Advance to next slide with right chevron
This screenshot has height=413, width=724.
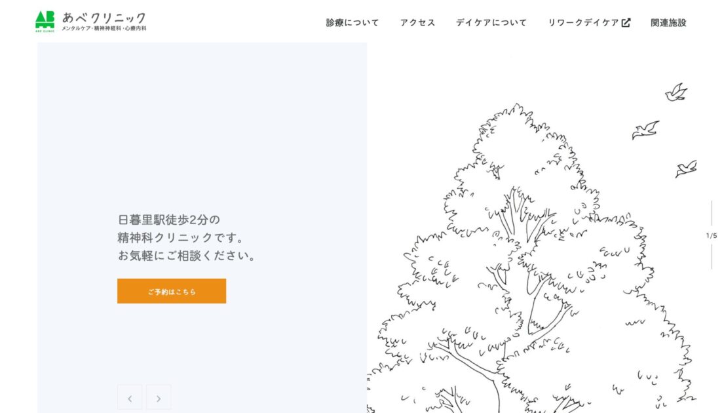159,397
